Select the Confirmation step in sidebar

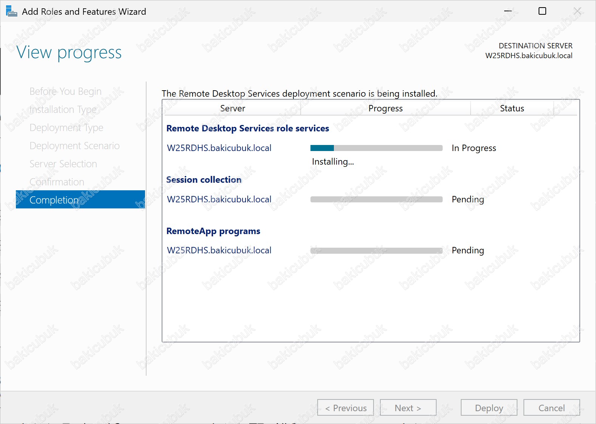pos(57,182)
